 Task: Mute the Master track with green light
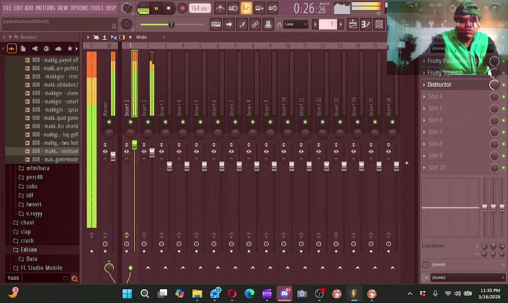click(x=109, y=122)
